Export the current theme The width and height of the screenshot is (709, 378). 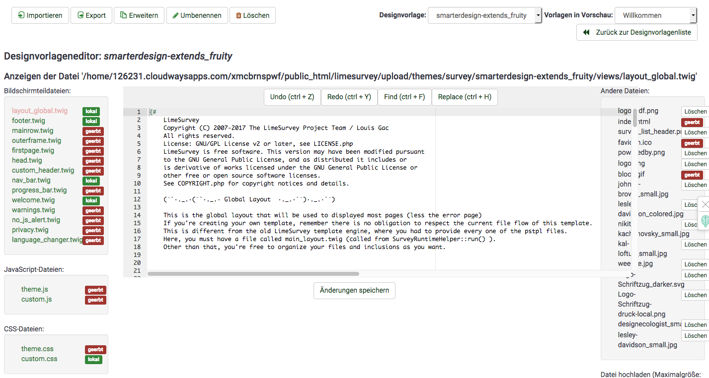tap(91, 15)
